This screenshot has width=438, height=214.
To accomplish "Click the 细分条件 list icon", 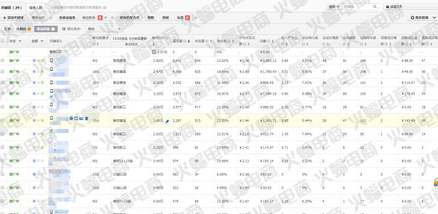I will point(64,28).
